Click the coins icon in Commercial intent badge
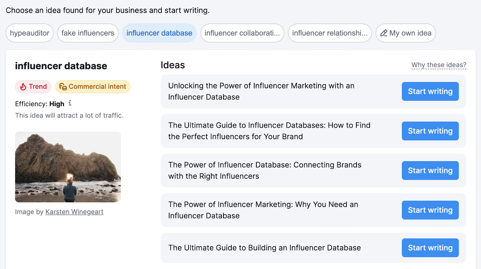This screenshot has height=269, width=481. coord(63,87)
